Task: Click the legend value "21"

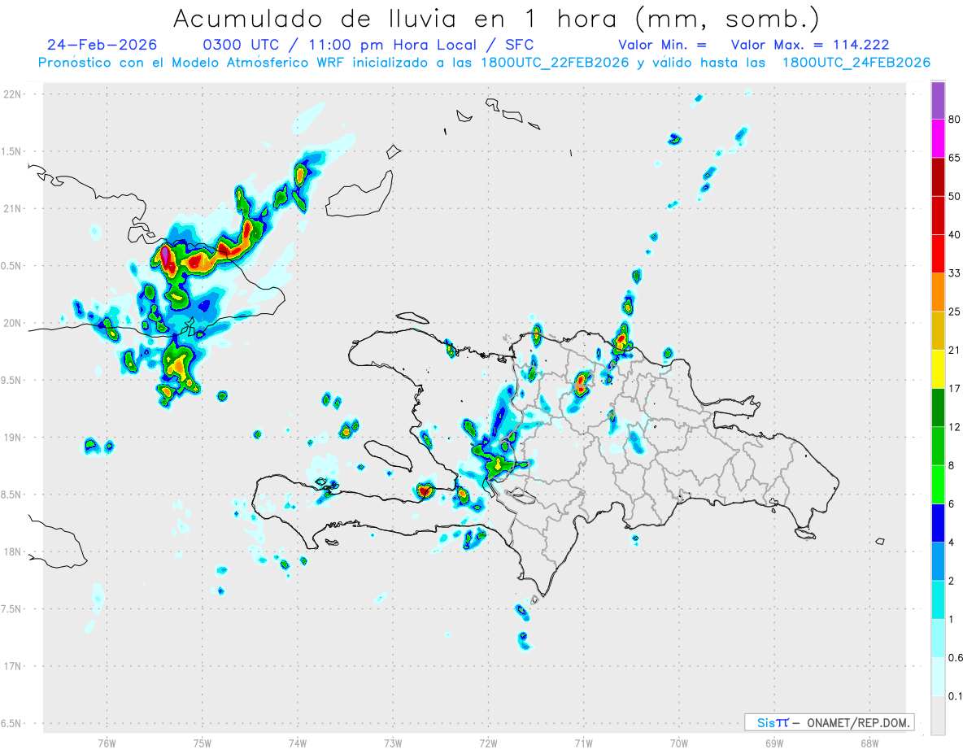Action: tap(955, 350)
